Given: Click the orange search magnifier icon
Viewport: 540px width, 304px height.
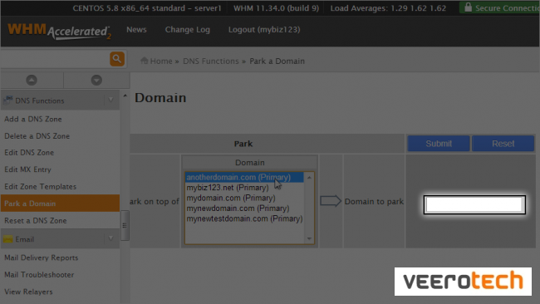Looking at the screenshot, I should pos(117,59).
